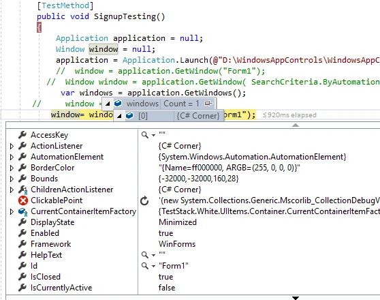The height and width of the screenshot is (300, 380).
Task: Open visualizer dropdown arrow for Id
Action: [x=153, y=267]
